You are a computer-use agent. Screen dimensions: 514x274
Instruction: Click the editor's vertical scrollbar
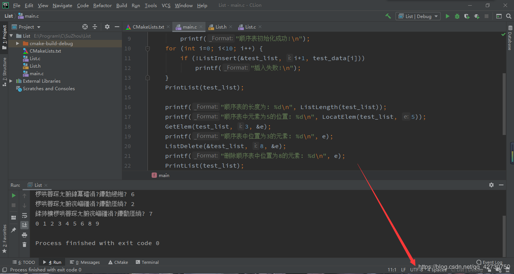(x=504, y=103)
